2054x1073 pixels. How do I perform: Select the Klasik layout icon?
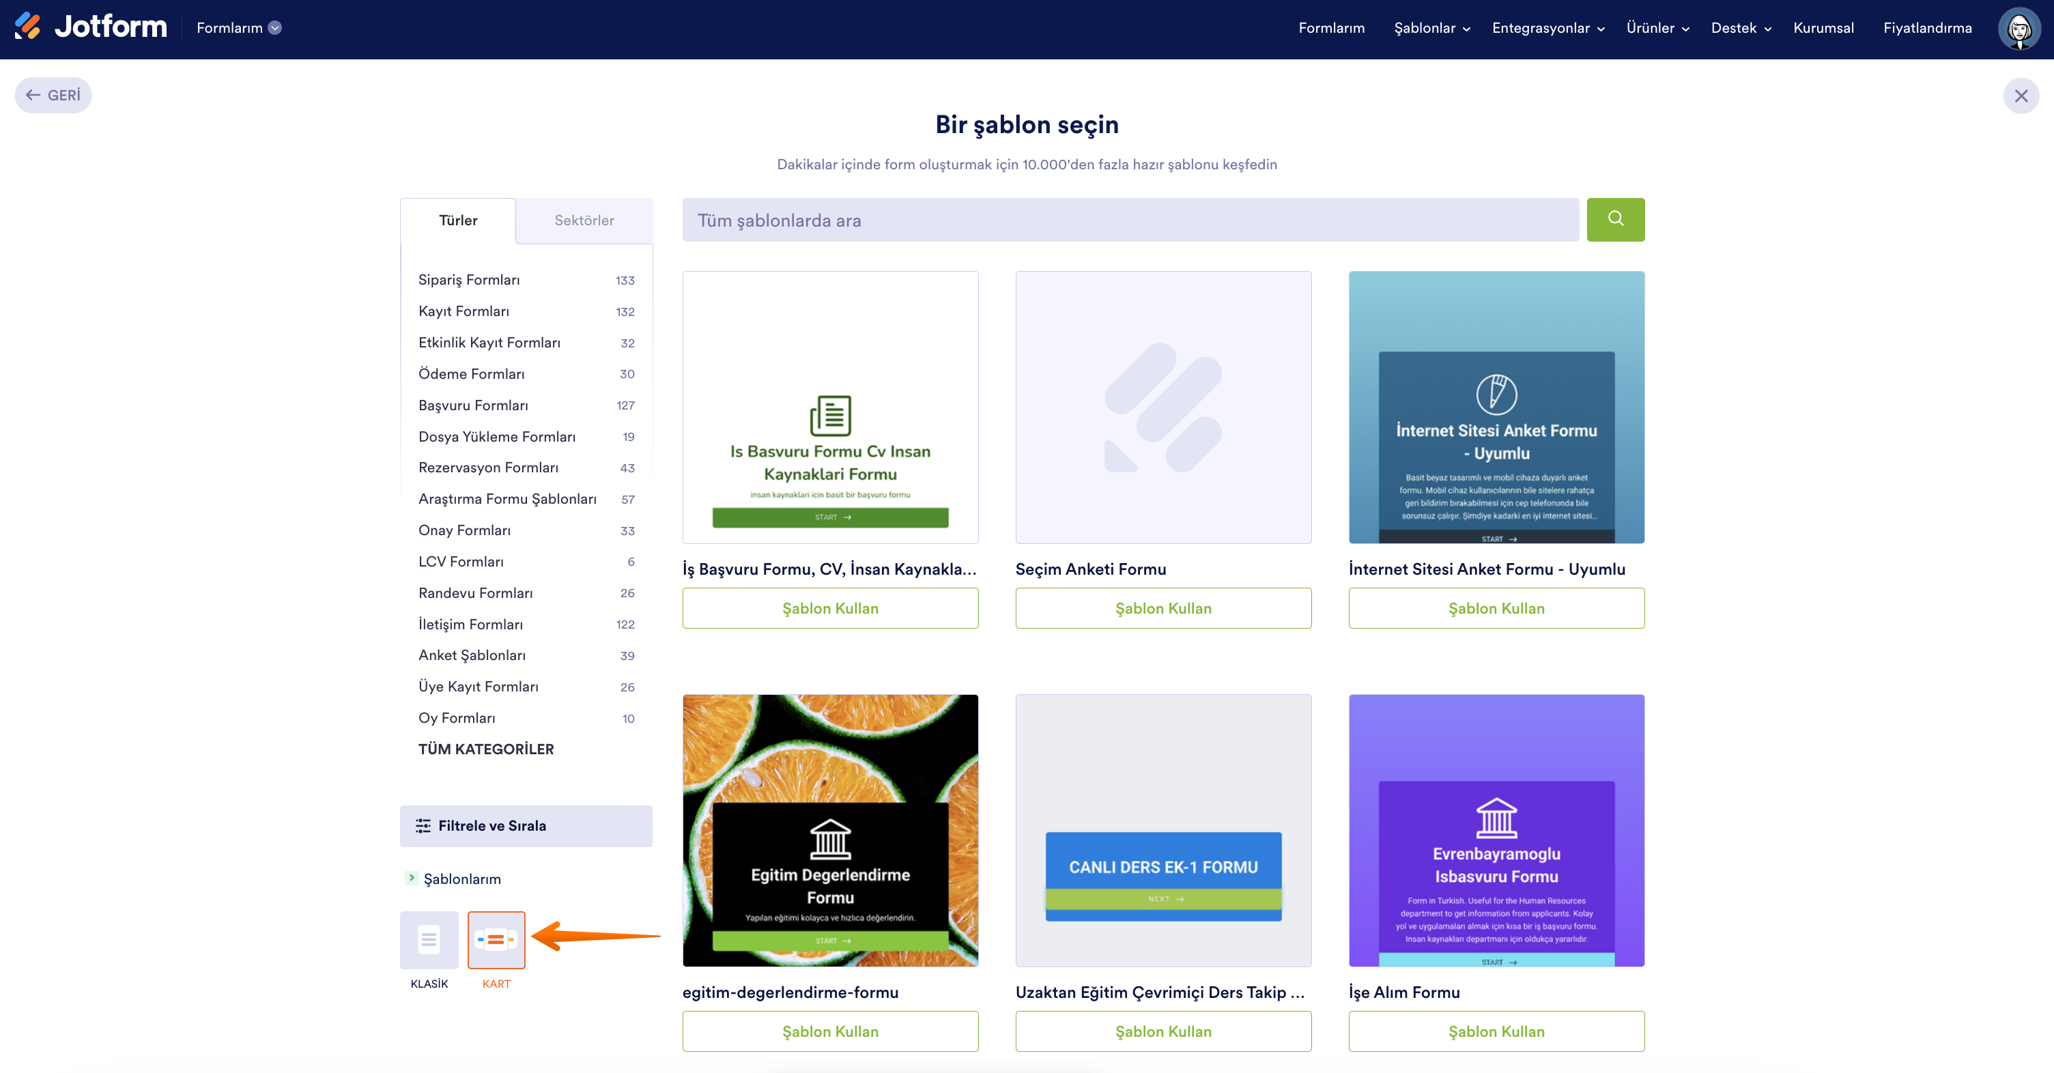(429, 939)
